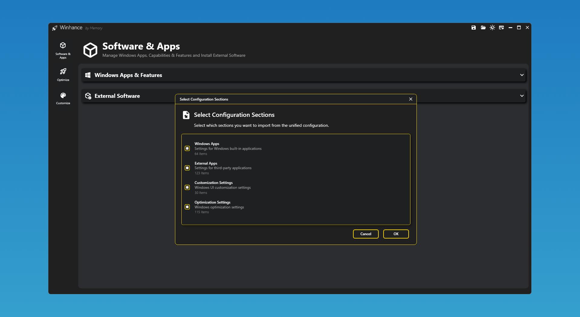Toggle the Optimization Settings checkbox
Image resolution: width=580 pixels, height=317 pixels.
click(x=187, y=207)
